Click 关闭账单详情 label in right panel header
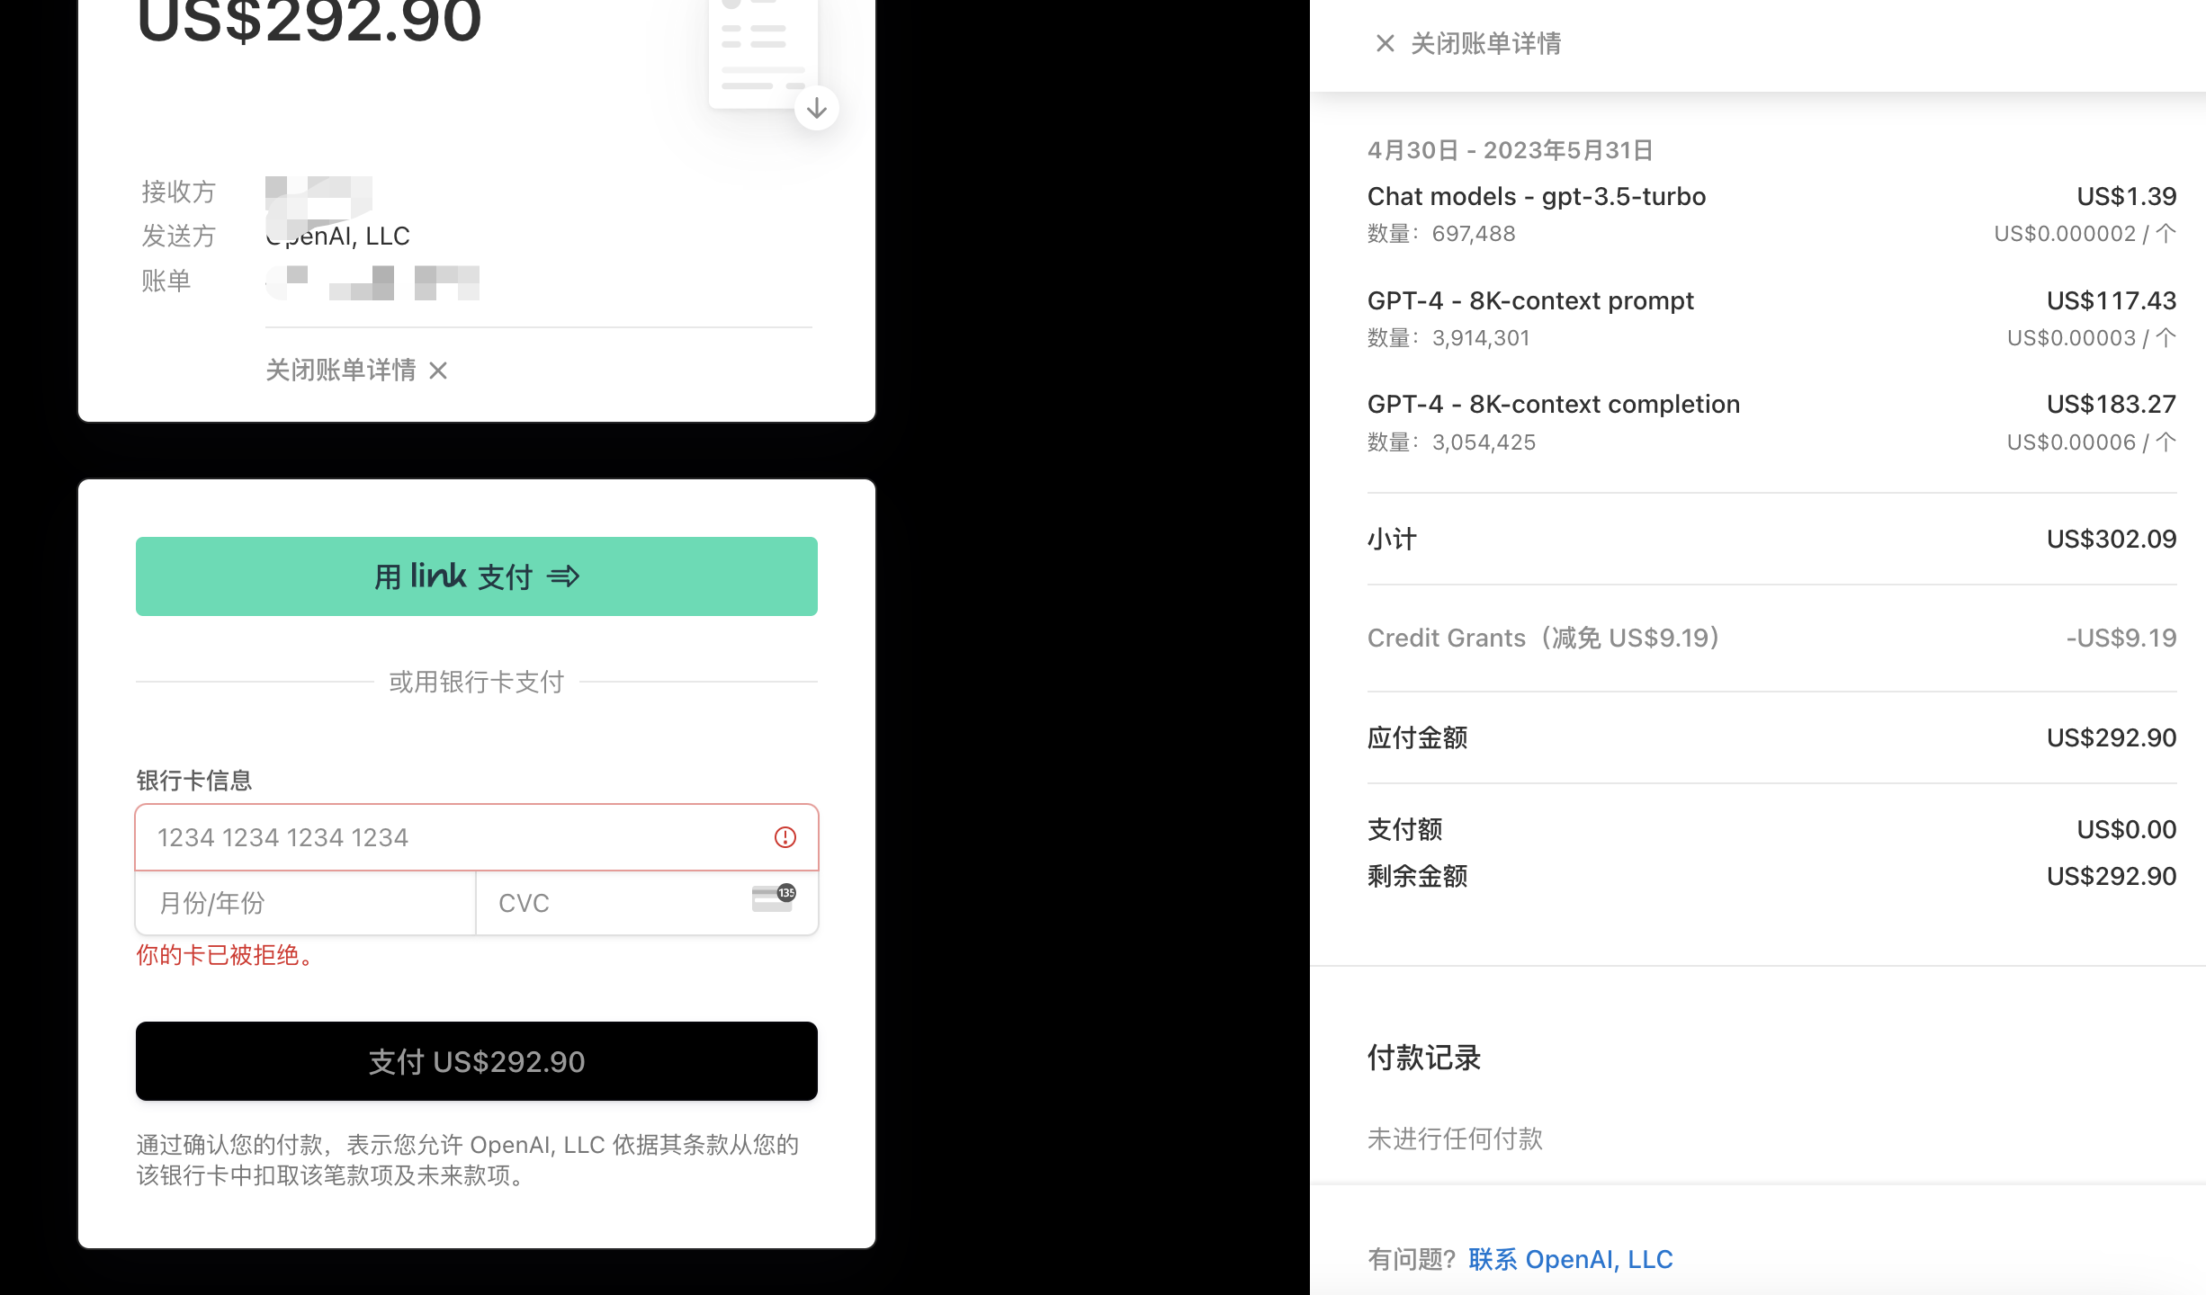 coord(1485,43)
